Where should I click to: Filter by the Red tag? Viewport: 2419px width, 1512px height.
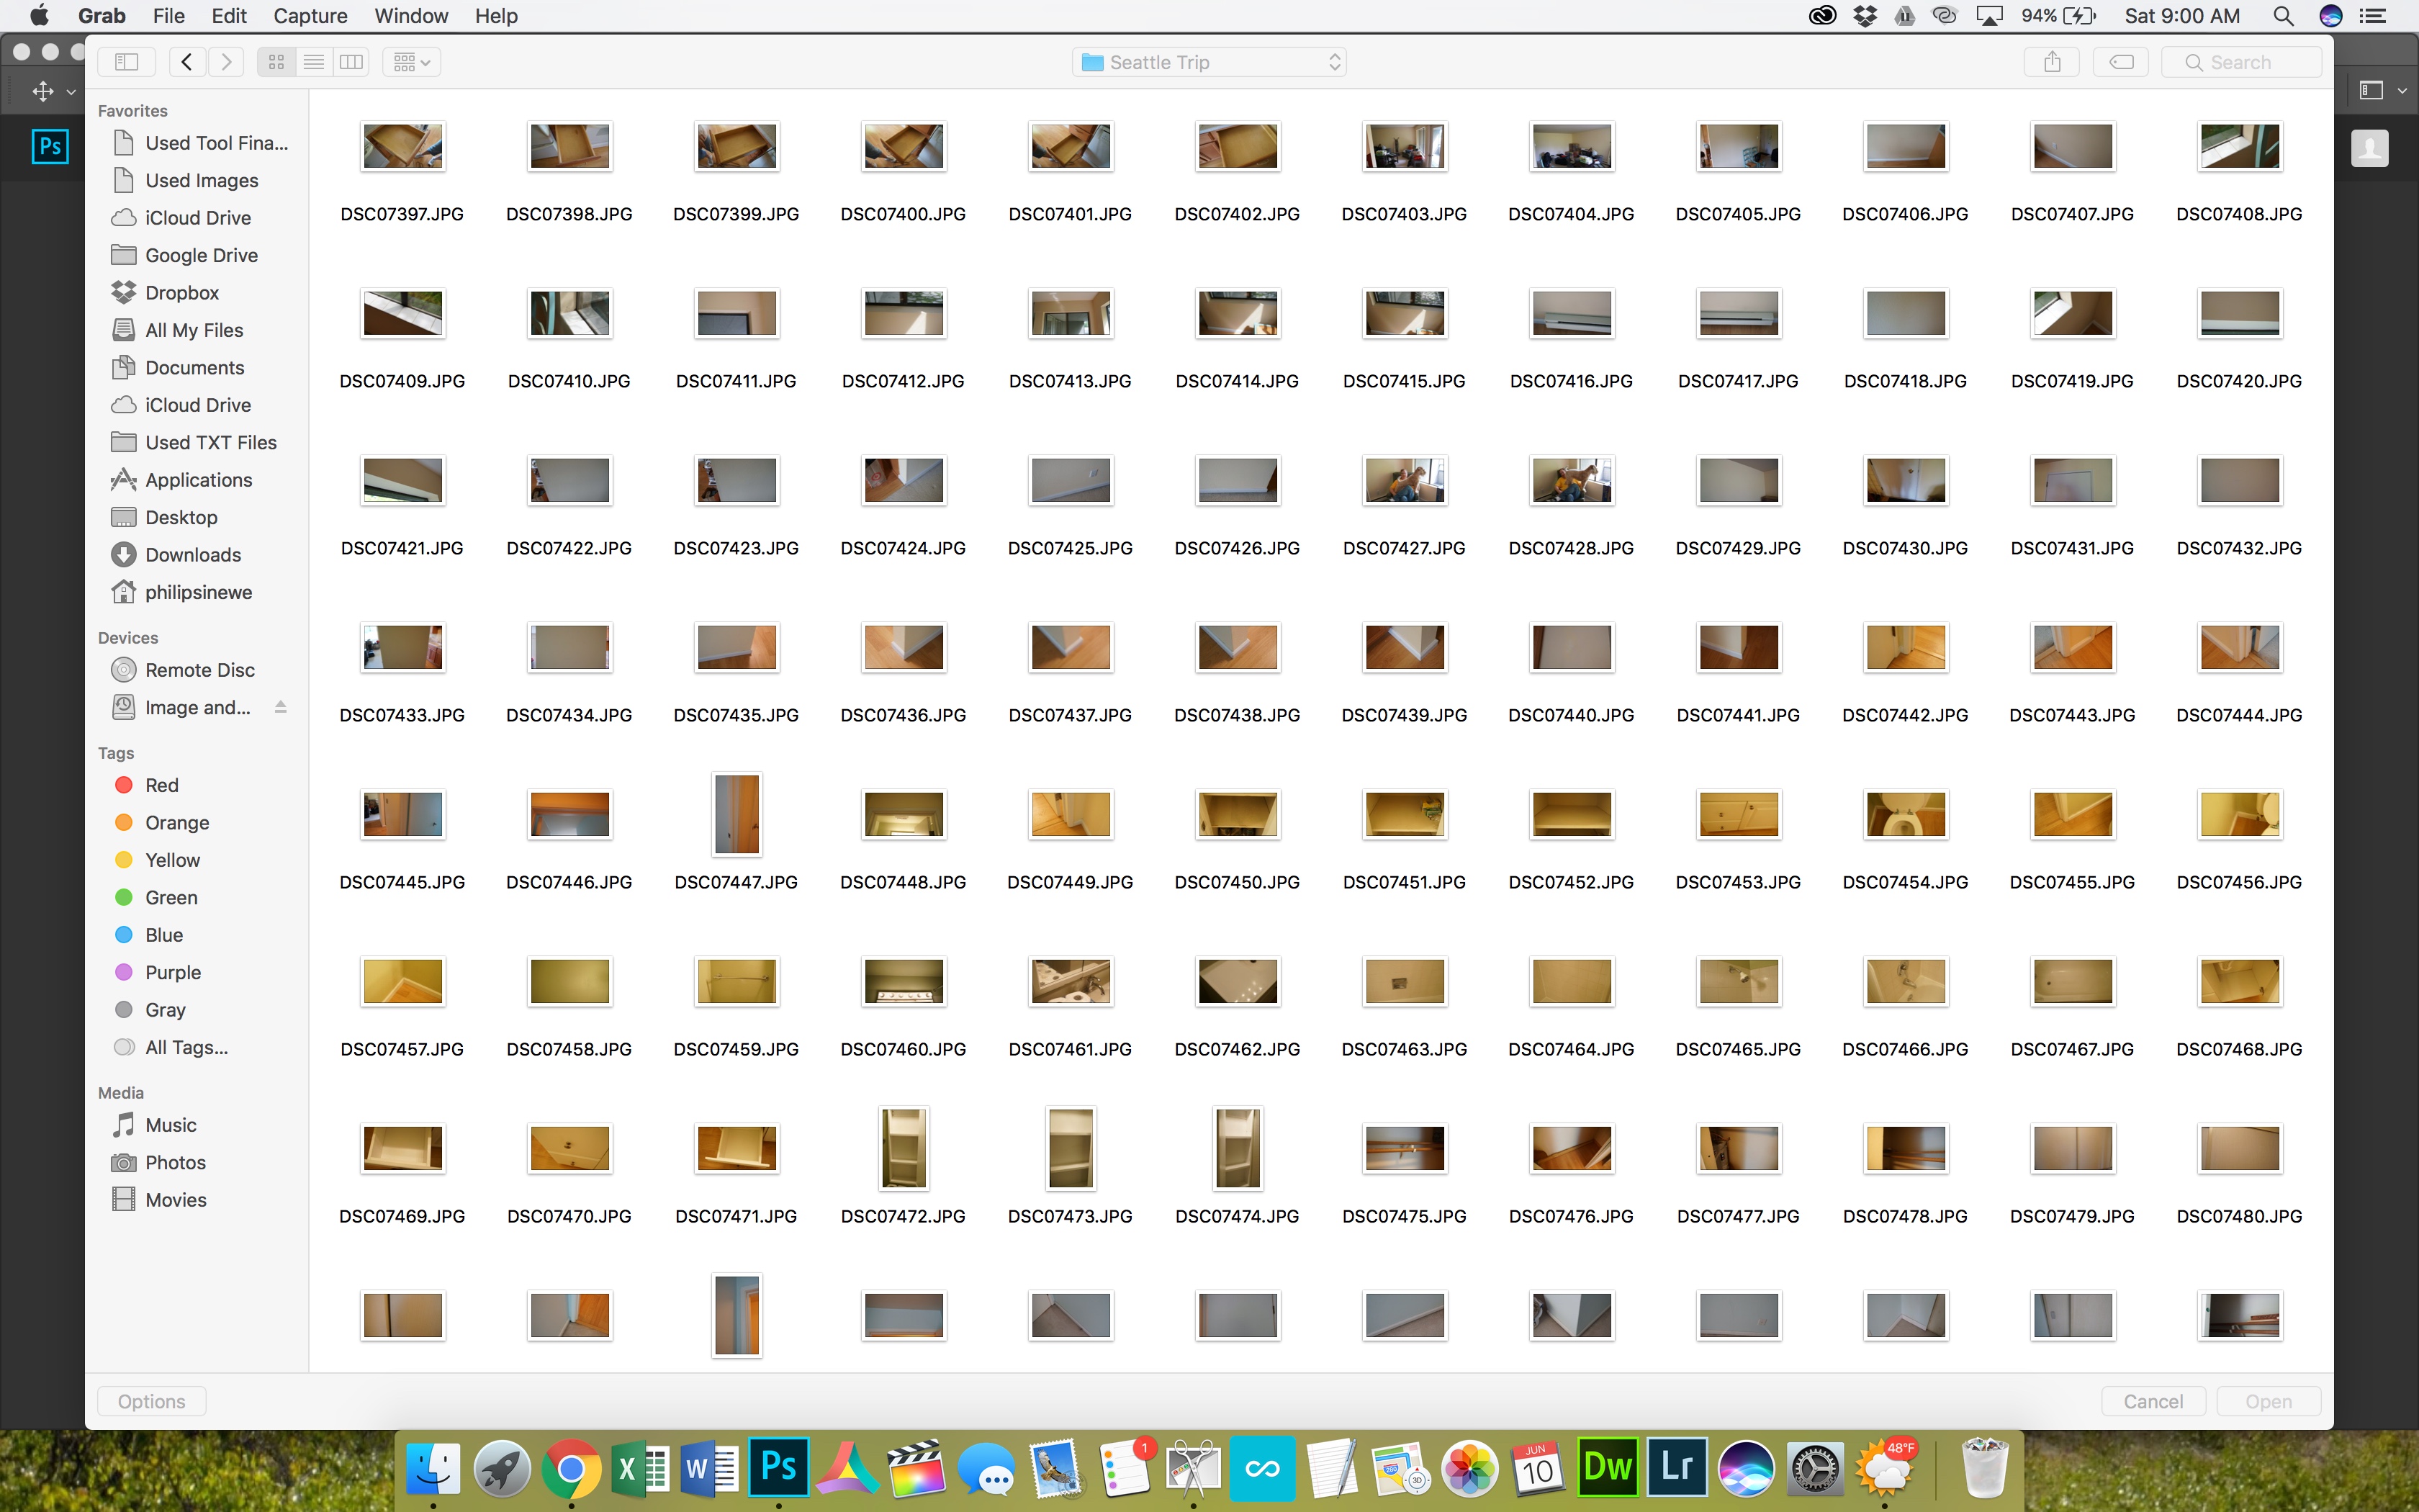pyautogui.click(x=161, y=785)
